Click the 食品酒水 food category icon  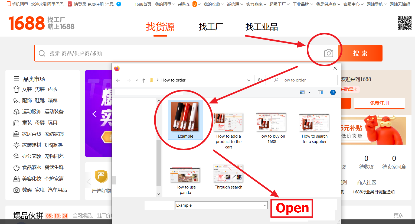(17, 168)
